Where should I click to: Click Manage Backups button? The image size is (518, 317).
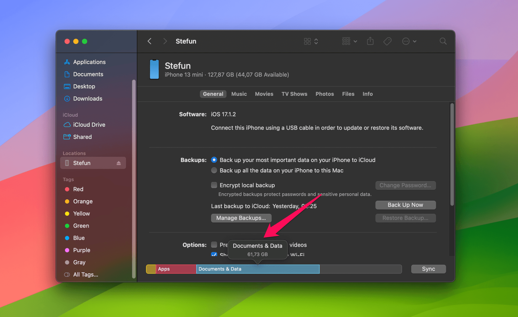pyautogui.click(x=241, y=218)
